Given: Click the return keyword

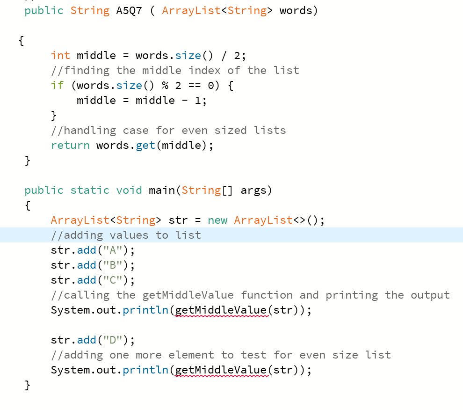Looking at the screenshot, I should [x=70, y=145].
